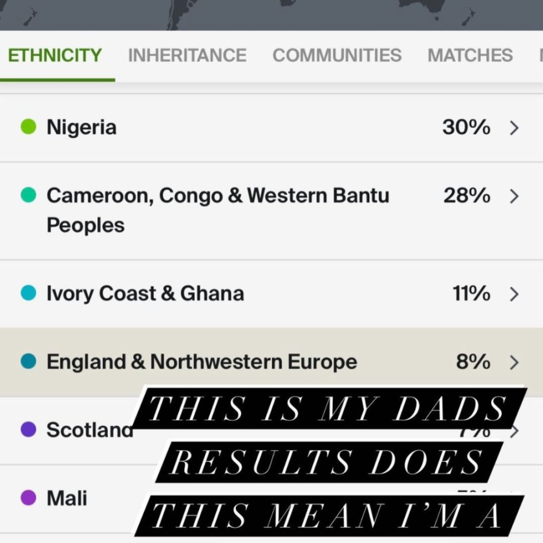Viewport: 543px width, 543px height.
Task: Go to the Matches tab
Action: 470,56
